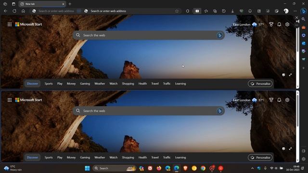The image size is (308, 173).
Task: Open Gaming tab in upper pane
Action: click(85, 84)
